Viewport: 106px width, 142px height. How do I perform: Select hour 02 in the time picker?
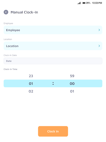[31, 91]
